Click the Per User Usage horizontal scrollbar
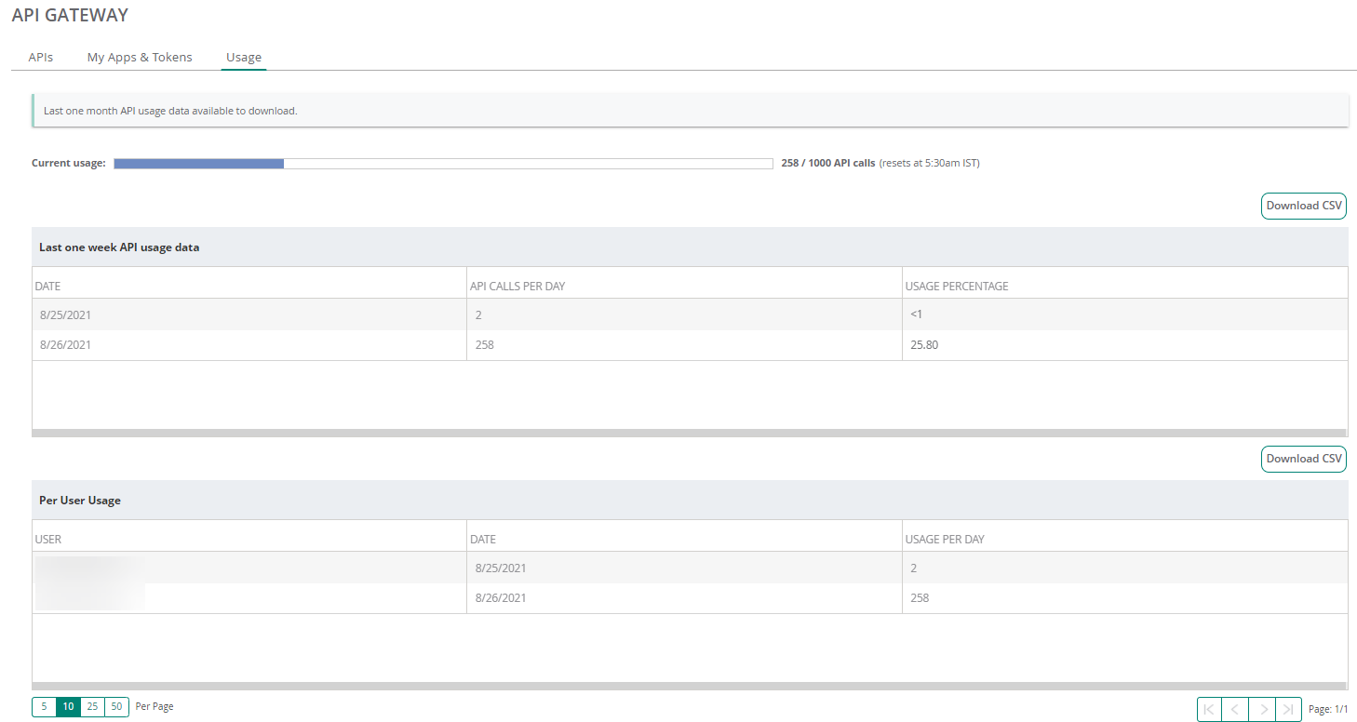 [x=689, y=686]
